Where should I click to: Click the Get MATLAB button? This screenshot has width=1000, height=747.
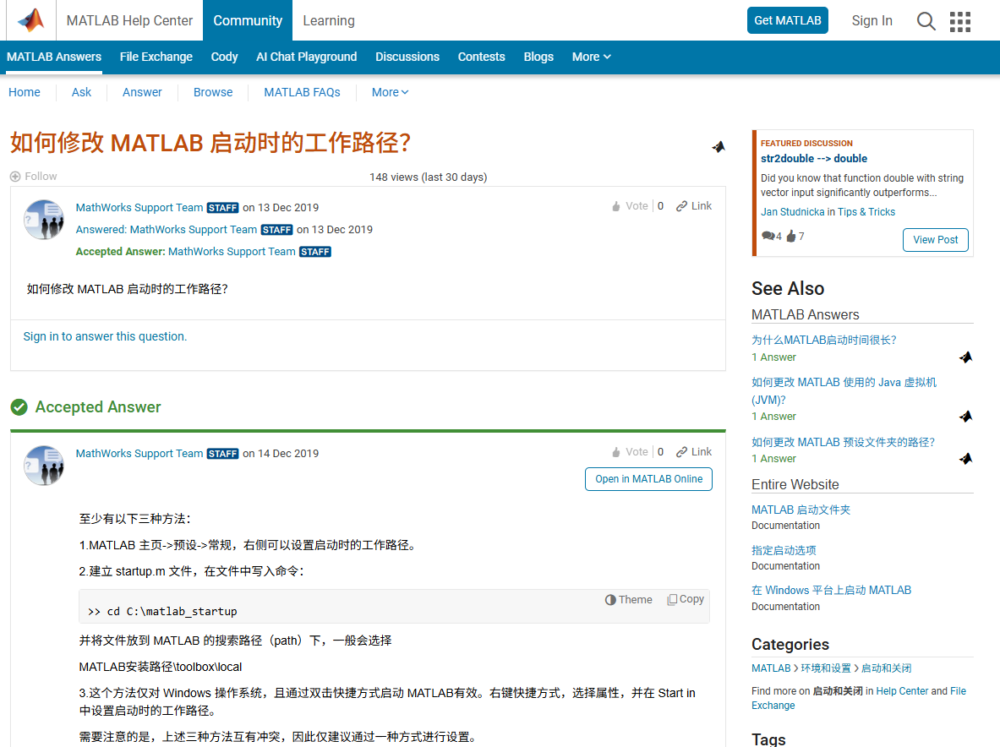[788, 20]
